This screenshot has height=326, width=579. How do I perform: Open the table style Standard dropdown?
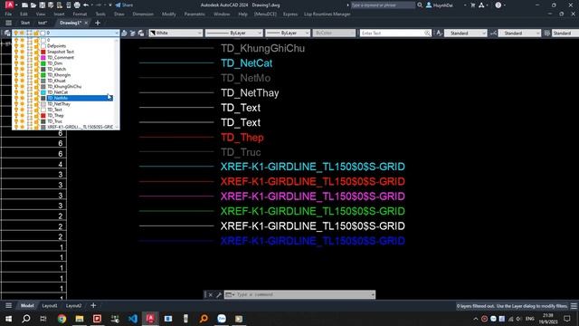click(x=565, y=34)
